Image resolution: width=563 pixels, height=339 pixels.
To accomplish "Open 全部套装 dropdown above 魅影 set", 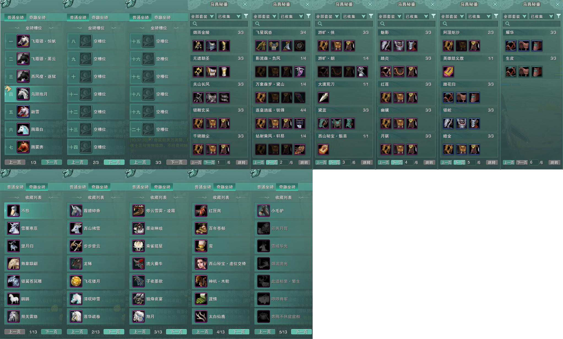I will [x=390, y=17].
